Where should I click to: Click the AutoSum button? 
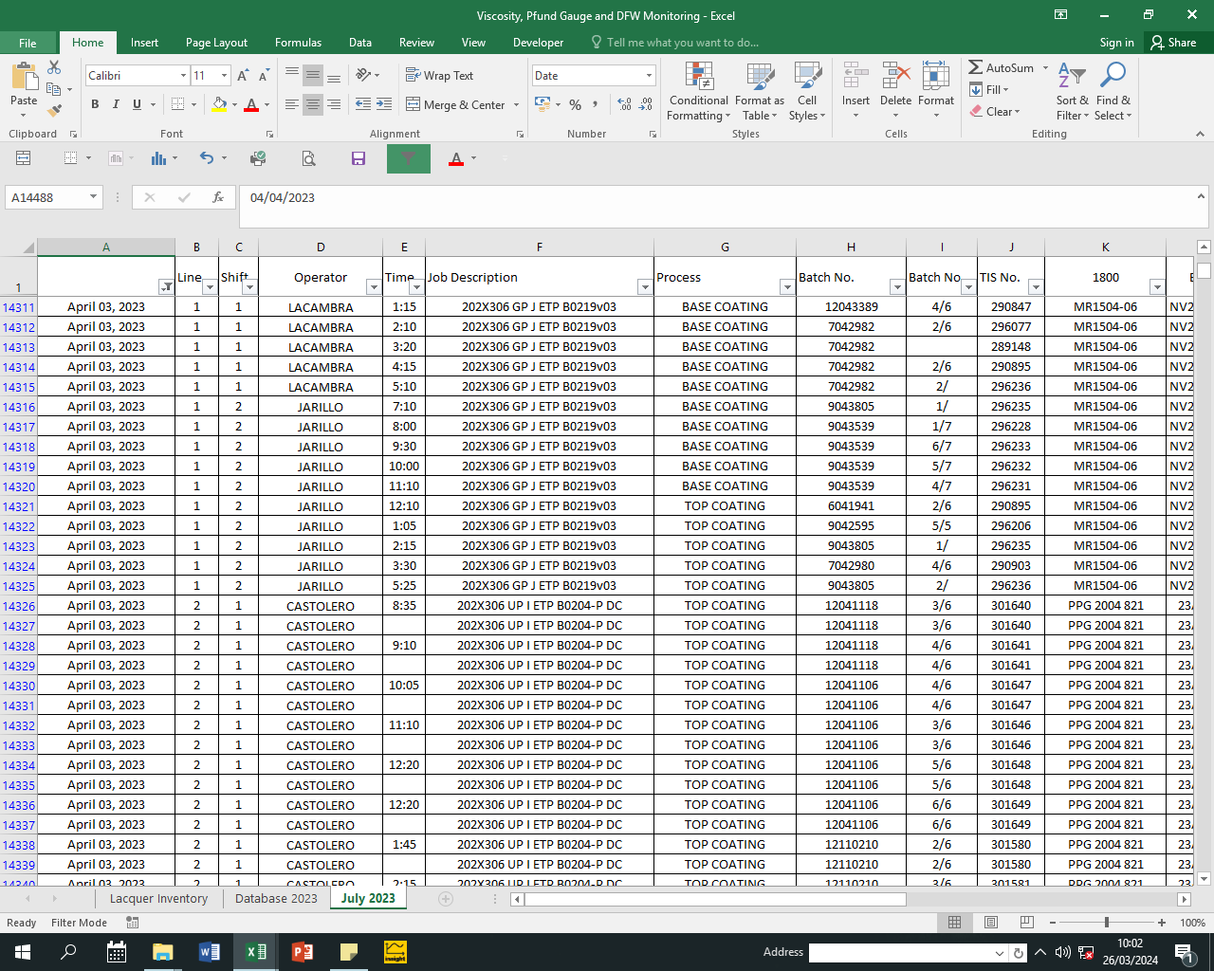pyautogui.click(x=1002, y=67)
